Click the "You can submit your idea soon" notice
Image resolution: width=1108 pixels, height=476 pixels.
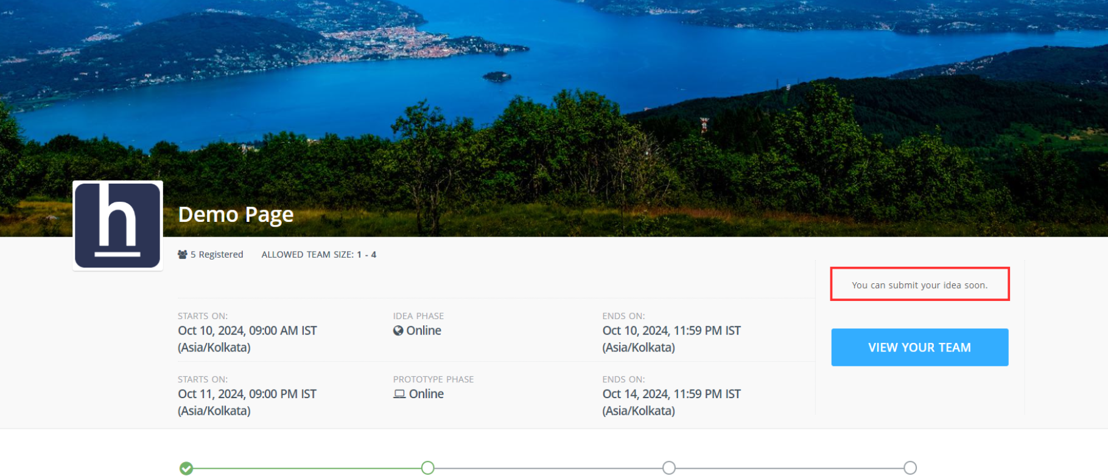click(919, 285)
